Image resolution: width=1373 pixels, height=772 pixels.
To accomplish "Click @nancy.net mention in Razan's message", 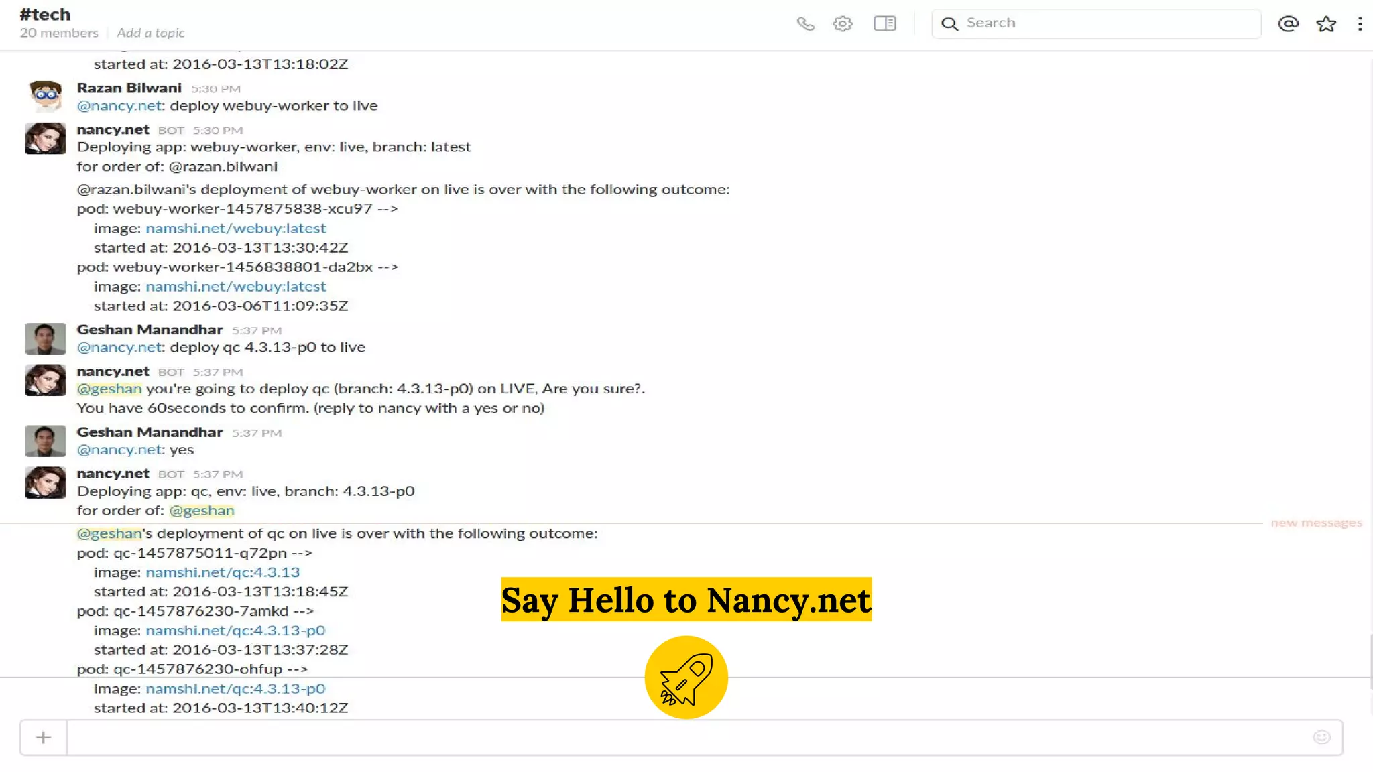I will pyautogui.click(x=119, y=105).
